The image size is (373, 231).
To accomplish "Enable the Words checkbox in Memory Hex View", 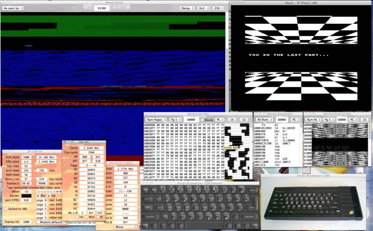I will [x=202, y=120].
